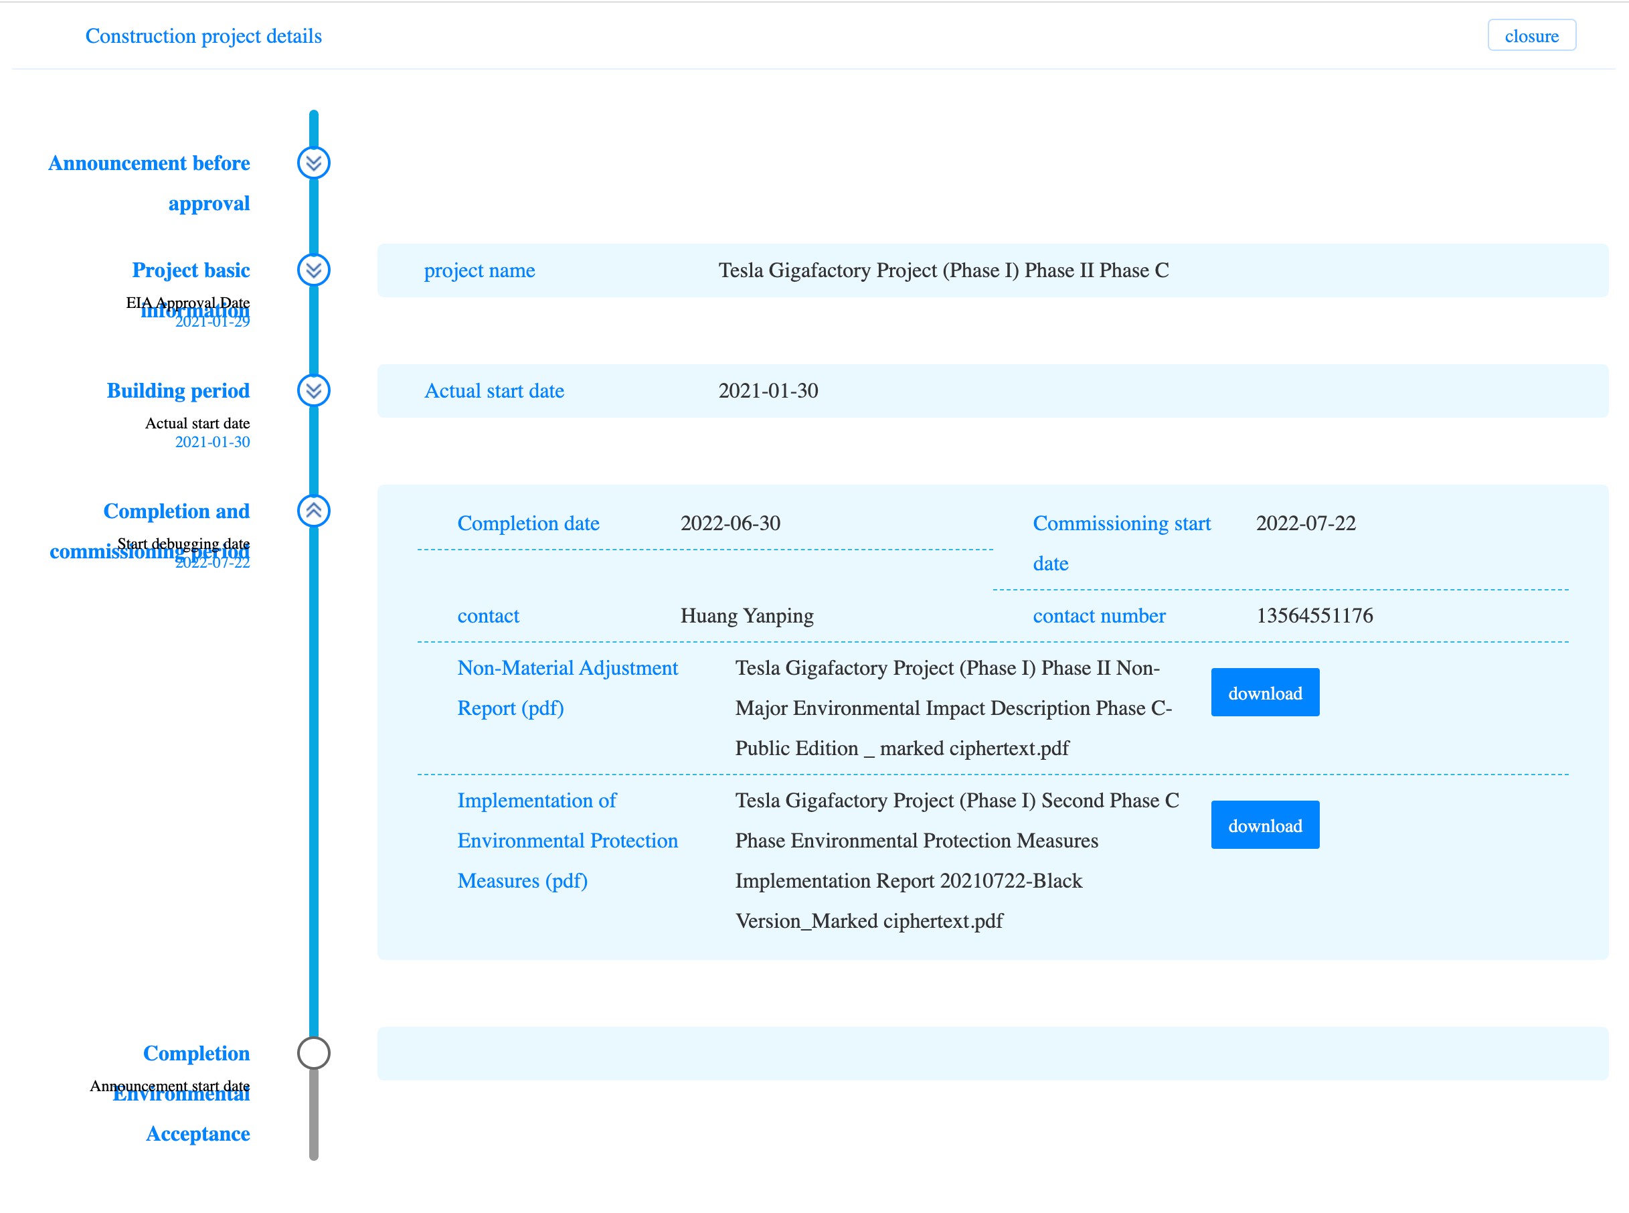Image resolution: width=1629 pixels, height=1213 pixels.
Task: Click download button for Non-Material Adjustment Report
Action: (1265, 693)
